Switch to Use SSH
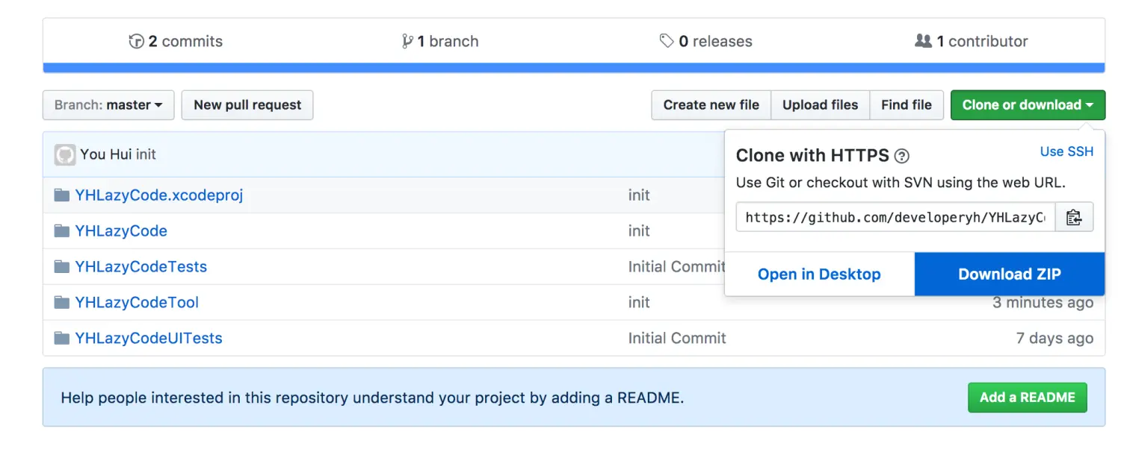 click(x=1066, y=151)
